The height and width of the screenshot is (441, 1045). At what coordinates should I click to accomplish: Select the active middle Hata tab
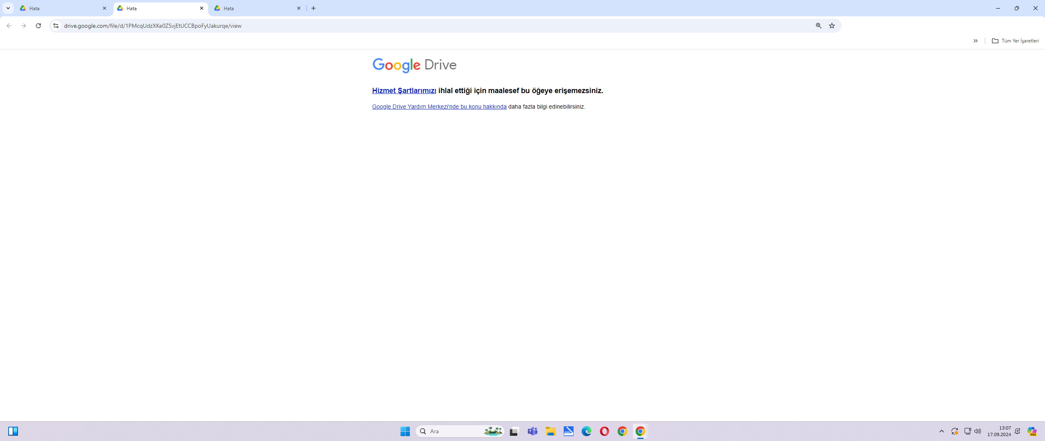point(160,8)
